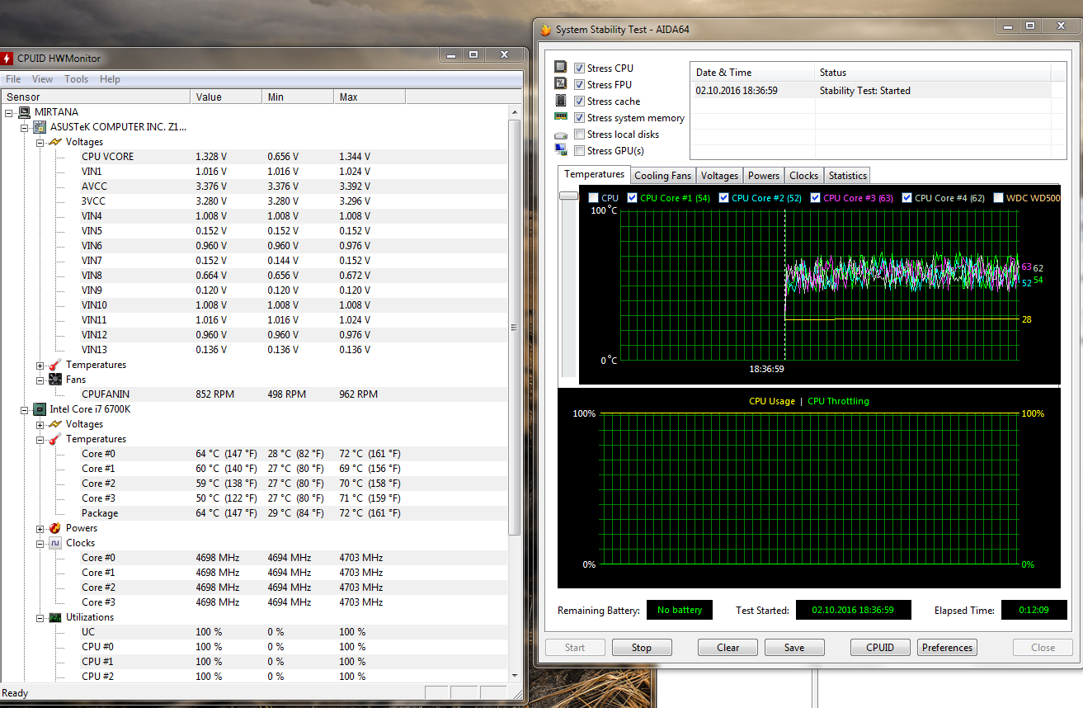Toggle the Stress cache checkbox
Screen dimensions: 1083x708
[580, 101]
